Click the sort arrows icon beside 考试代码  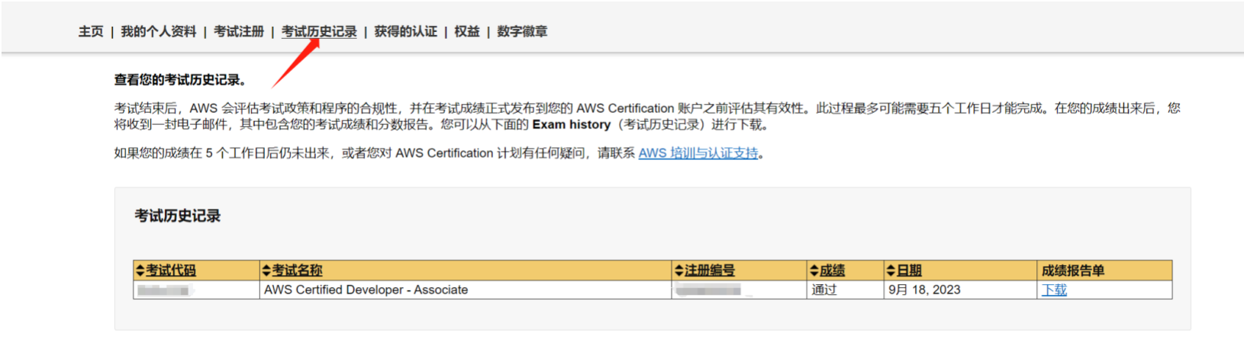140,271
